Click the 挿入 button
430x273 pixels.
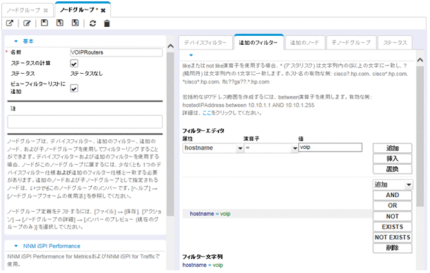tap(392, 159)
